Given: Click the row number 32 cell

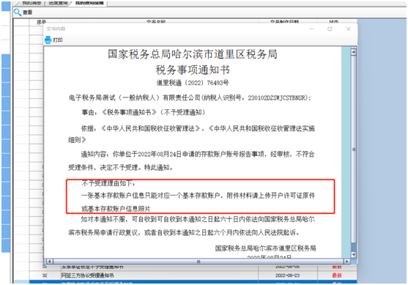Looking at the screenshot, I should (45, 275).
